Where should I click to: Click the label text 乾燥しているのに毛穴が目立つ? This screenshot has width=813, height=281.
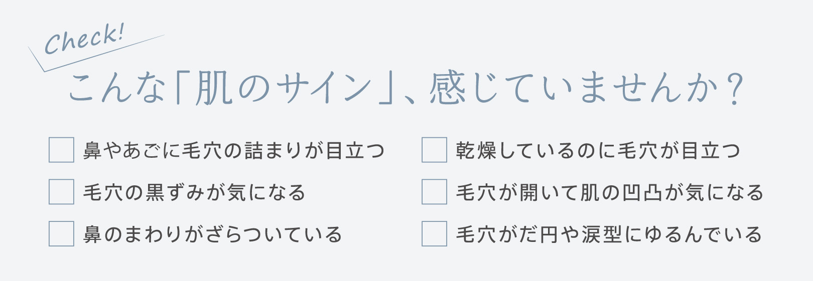coord(598,150)
